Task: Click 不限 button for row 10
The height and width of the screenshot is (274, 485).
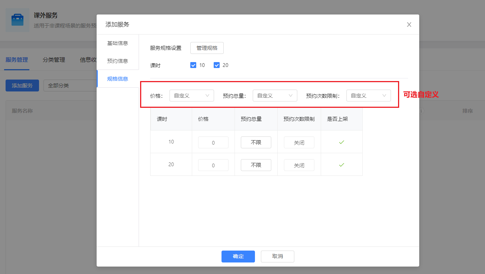Action: coord(256,142)
